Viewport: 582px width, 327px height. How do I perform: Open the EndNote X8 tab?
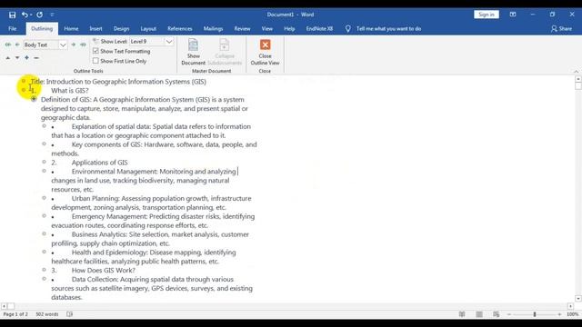coord(319,28)
